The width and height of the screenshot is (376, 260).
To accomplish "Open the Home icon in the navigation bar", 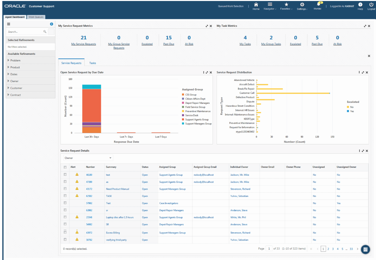I will pyautogui.click(x=256, y=5).
